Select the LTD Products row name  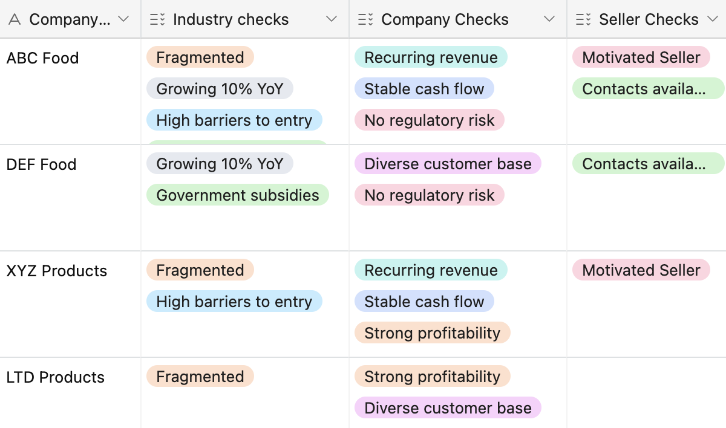click(x=55, y=377)
